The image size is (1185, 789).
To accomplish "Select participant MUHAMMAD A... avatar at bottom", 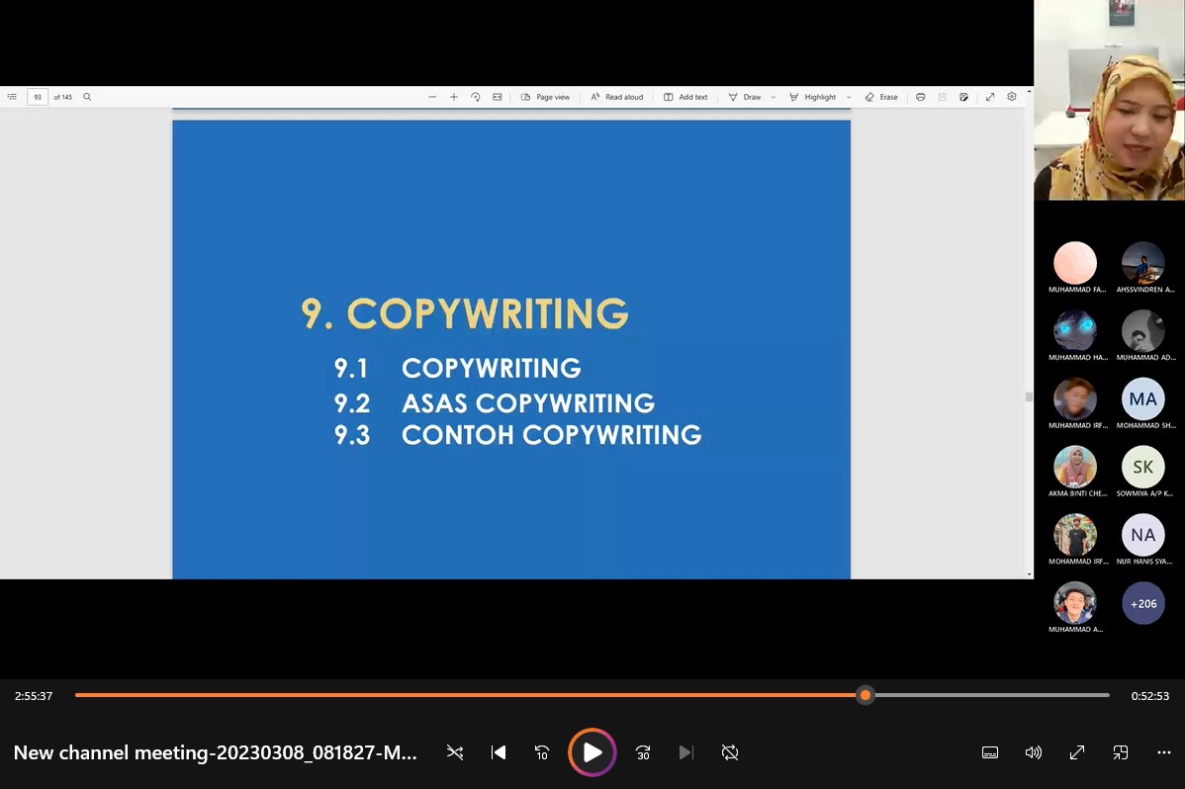I will pyautogui.click(x=1074, y=603).
